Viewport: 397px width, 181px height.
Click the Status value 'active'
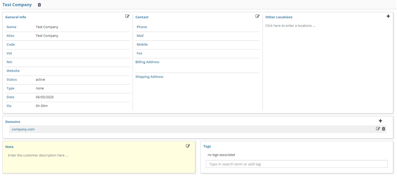40,79
